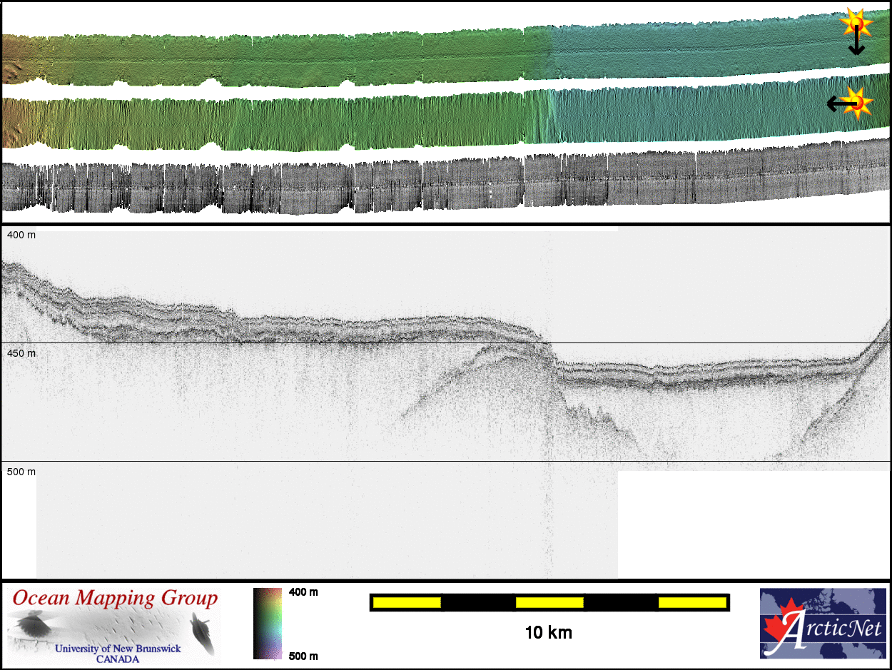Click the 500 m label beside color legend
The image size is (892, 670).
(x=303, y=656)
